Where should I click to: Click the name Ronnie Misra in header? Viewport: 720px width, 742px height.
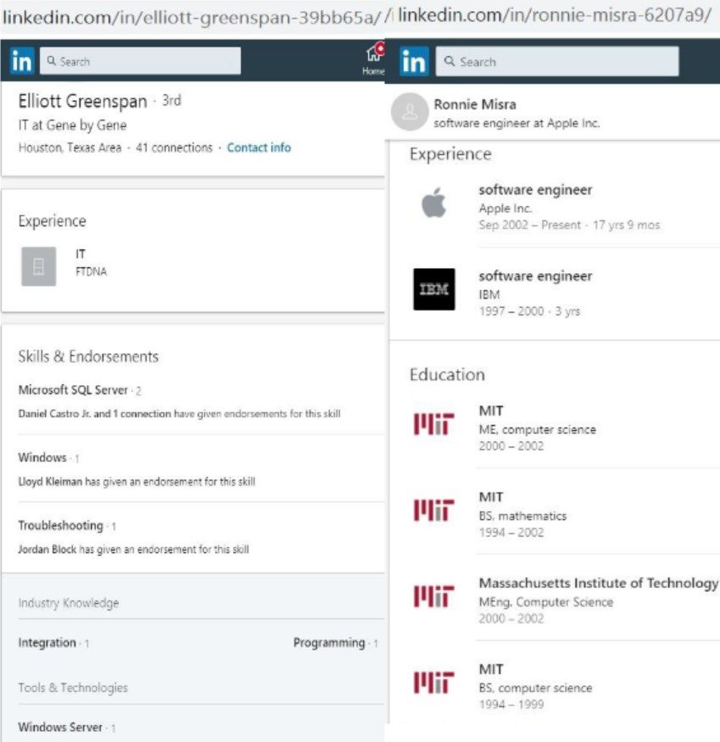[x=475, y=104]
